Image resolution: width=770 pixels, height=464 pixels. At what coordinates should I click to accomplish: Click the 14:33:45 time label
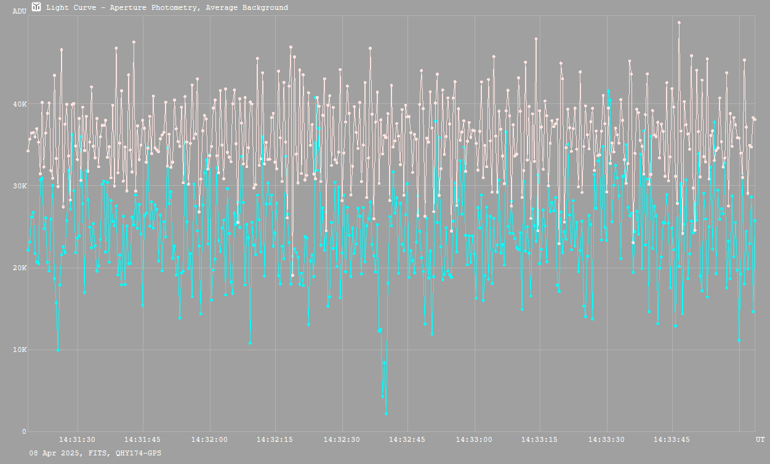[673, 439]
